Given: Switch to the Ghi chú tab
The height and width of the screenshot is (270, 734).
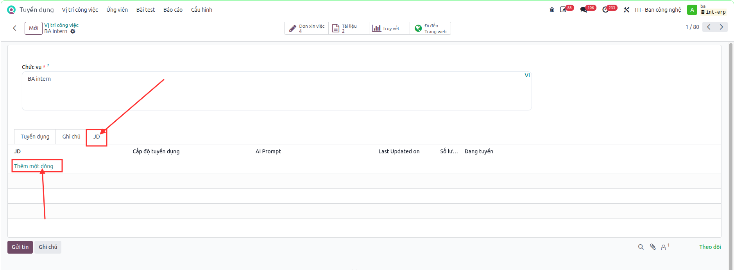Looking at the screenshot, I should tap(71, 137).
